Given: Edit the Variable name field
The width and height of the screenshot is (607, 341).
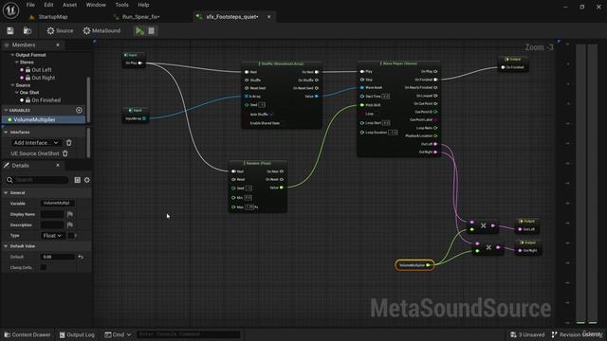Looking at the screenshot, I should (58, 203).
